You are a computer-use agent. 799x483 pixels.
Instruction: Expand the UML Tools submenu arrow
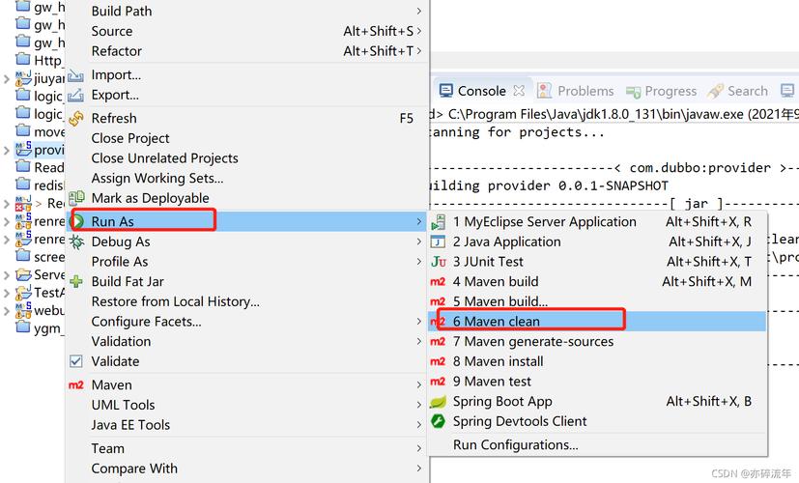(419, 405)
